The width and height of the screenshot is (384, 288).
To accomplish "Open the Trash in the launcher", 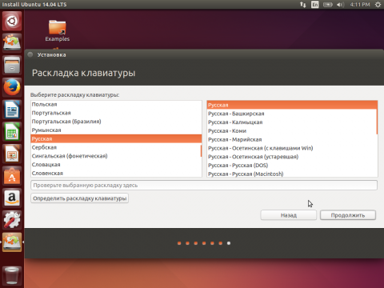I will tap(12, 275).
